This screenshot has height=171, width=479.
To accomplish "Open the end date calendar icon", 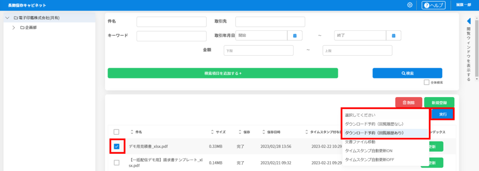I will click(394, 36).
